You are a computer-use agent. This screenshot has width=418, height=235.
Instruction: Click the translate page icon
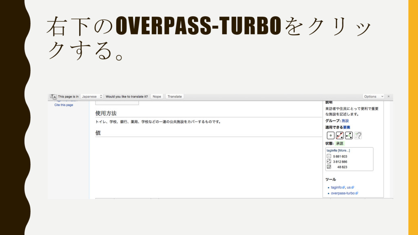tap(53, 96)
